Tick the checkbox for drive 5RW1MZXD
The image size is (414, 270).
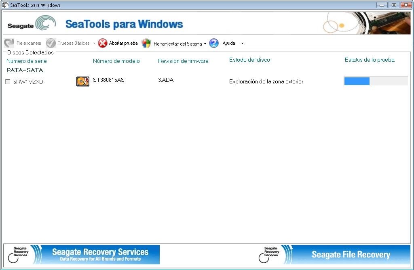pos(8,81)
